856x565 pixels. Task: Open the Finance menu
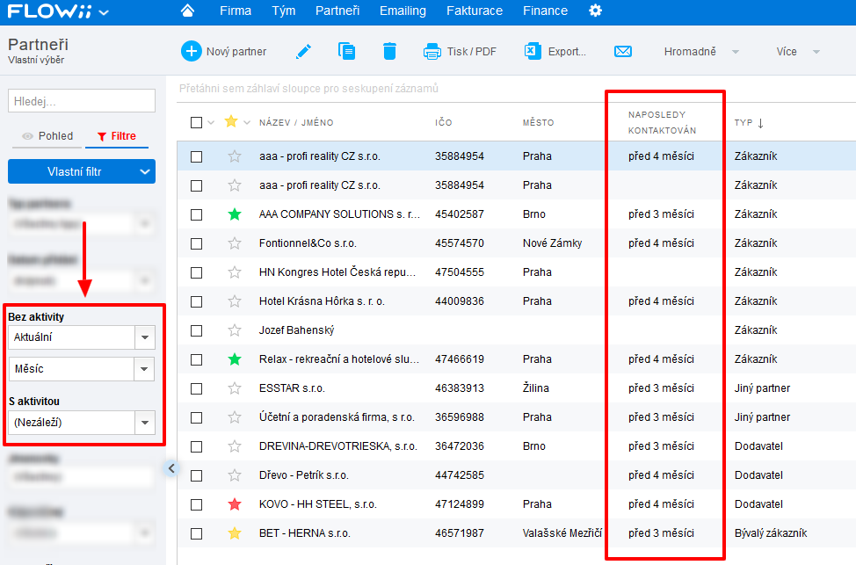(x=546, y=11)
